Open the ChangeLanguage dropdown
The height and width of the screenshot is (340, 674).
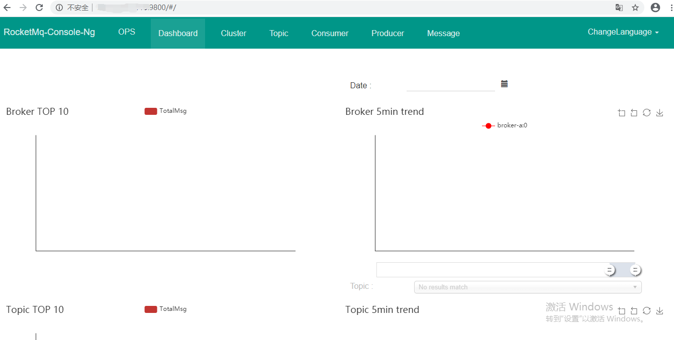coord(623,32)
